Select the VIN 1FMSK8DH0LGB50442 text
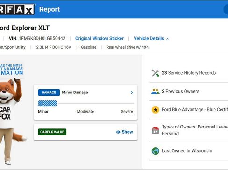Viewport: 228px width, 171px height. (x=37, y=38)
